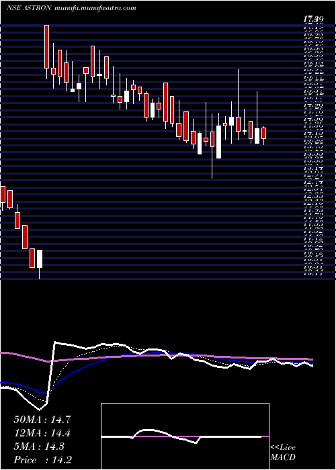The width and height of the screenshot is (336, 470).
Task: Click the 50MA : 14.7 label
Action: (x=42, y=420)
